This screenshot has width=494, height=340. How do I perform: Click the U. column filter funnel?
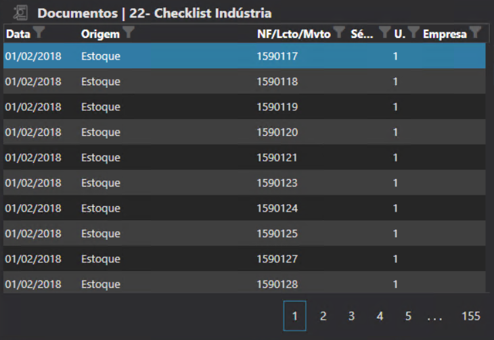click(413, 32)
